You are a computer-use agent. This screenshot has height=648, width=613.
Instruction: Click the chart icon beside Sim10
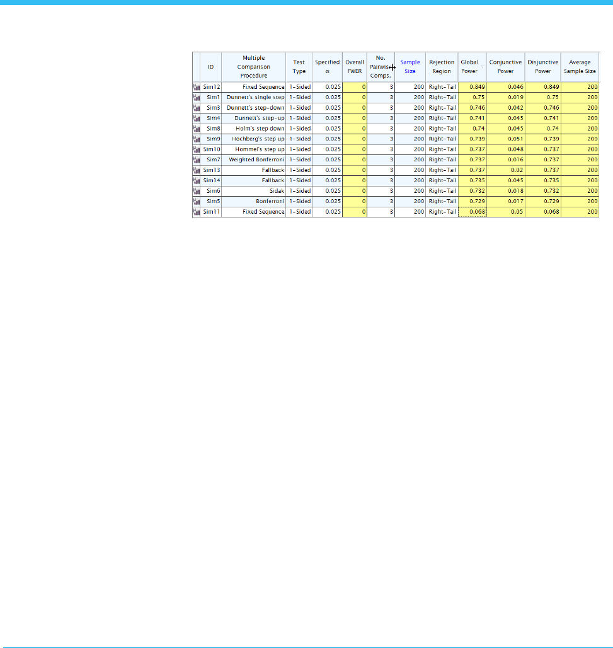point(196,149)
